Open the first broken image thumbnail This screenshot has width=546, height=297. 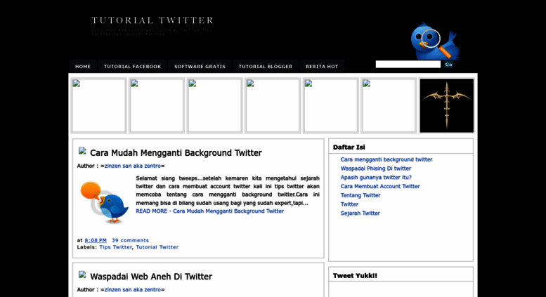(x=98, y=105)
